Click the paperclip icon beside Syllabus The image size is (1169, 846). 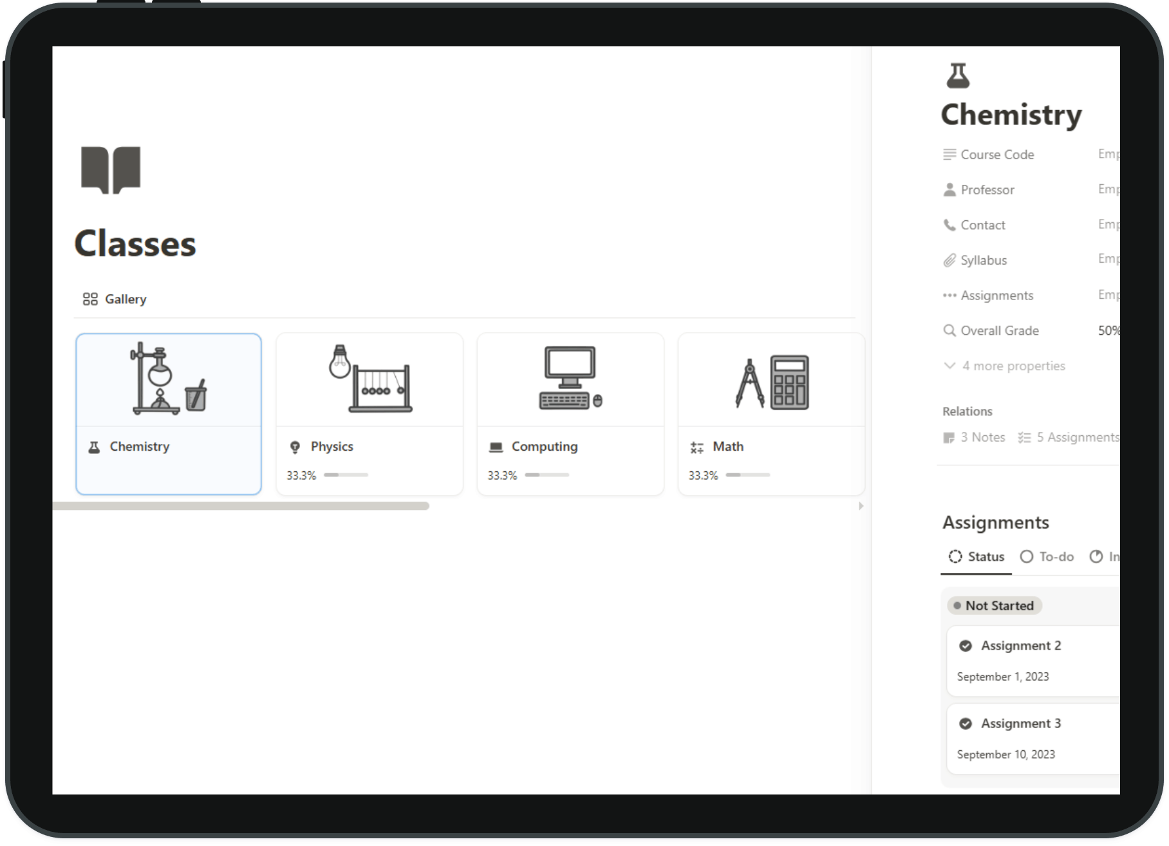[949, 260]
